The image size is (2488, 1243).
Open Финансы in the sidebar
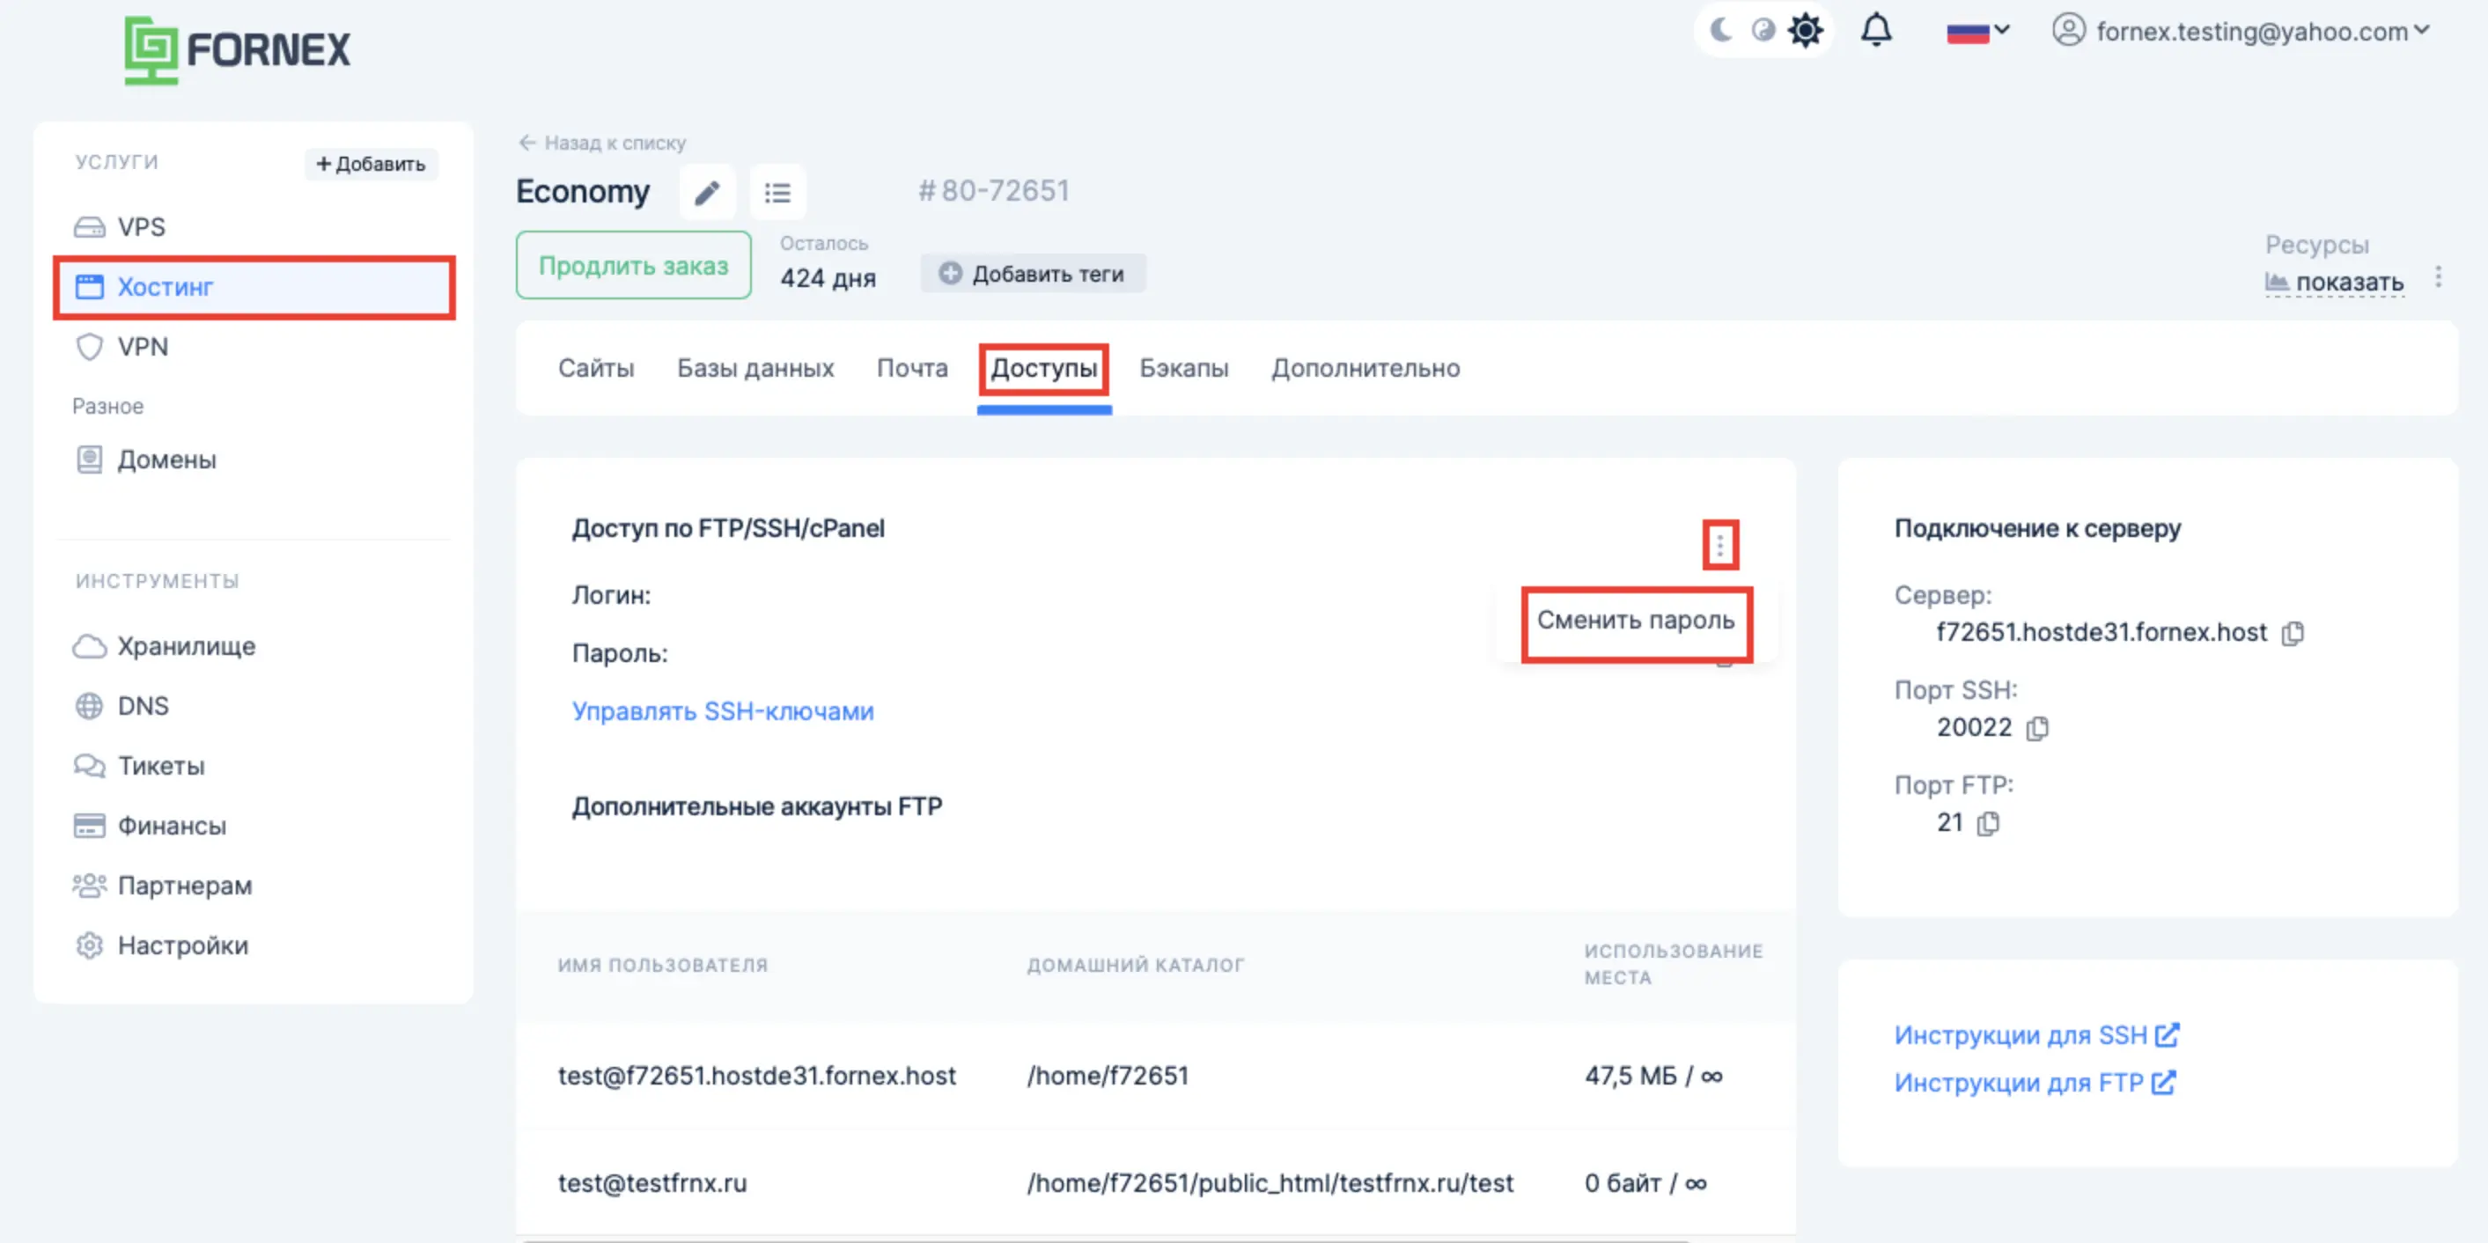coord(253,826)
